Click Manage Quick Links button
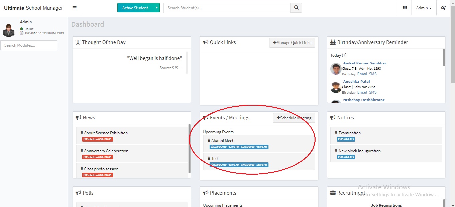Image resolution: width=455 pixels, height=207 pixels. pyautogui.click(x=292, y=43)
